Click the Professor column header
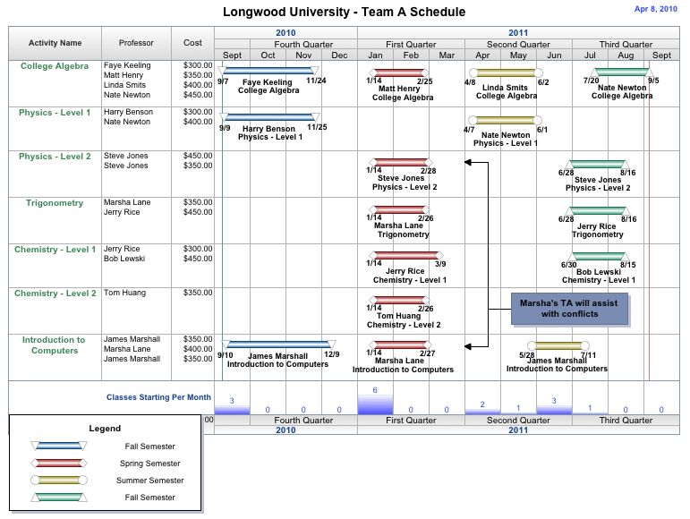Screen dimensions: 690x519 point(136,43)
